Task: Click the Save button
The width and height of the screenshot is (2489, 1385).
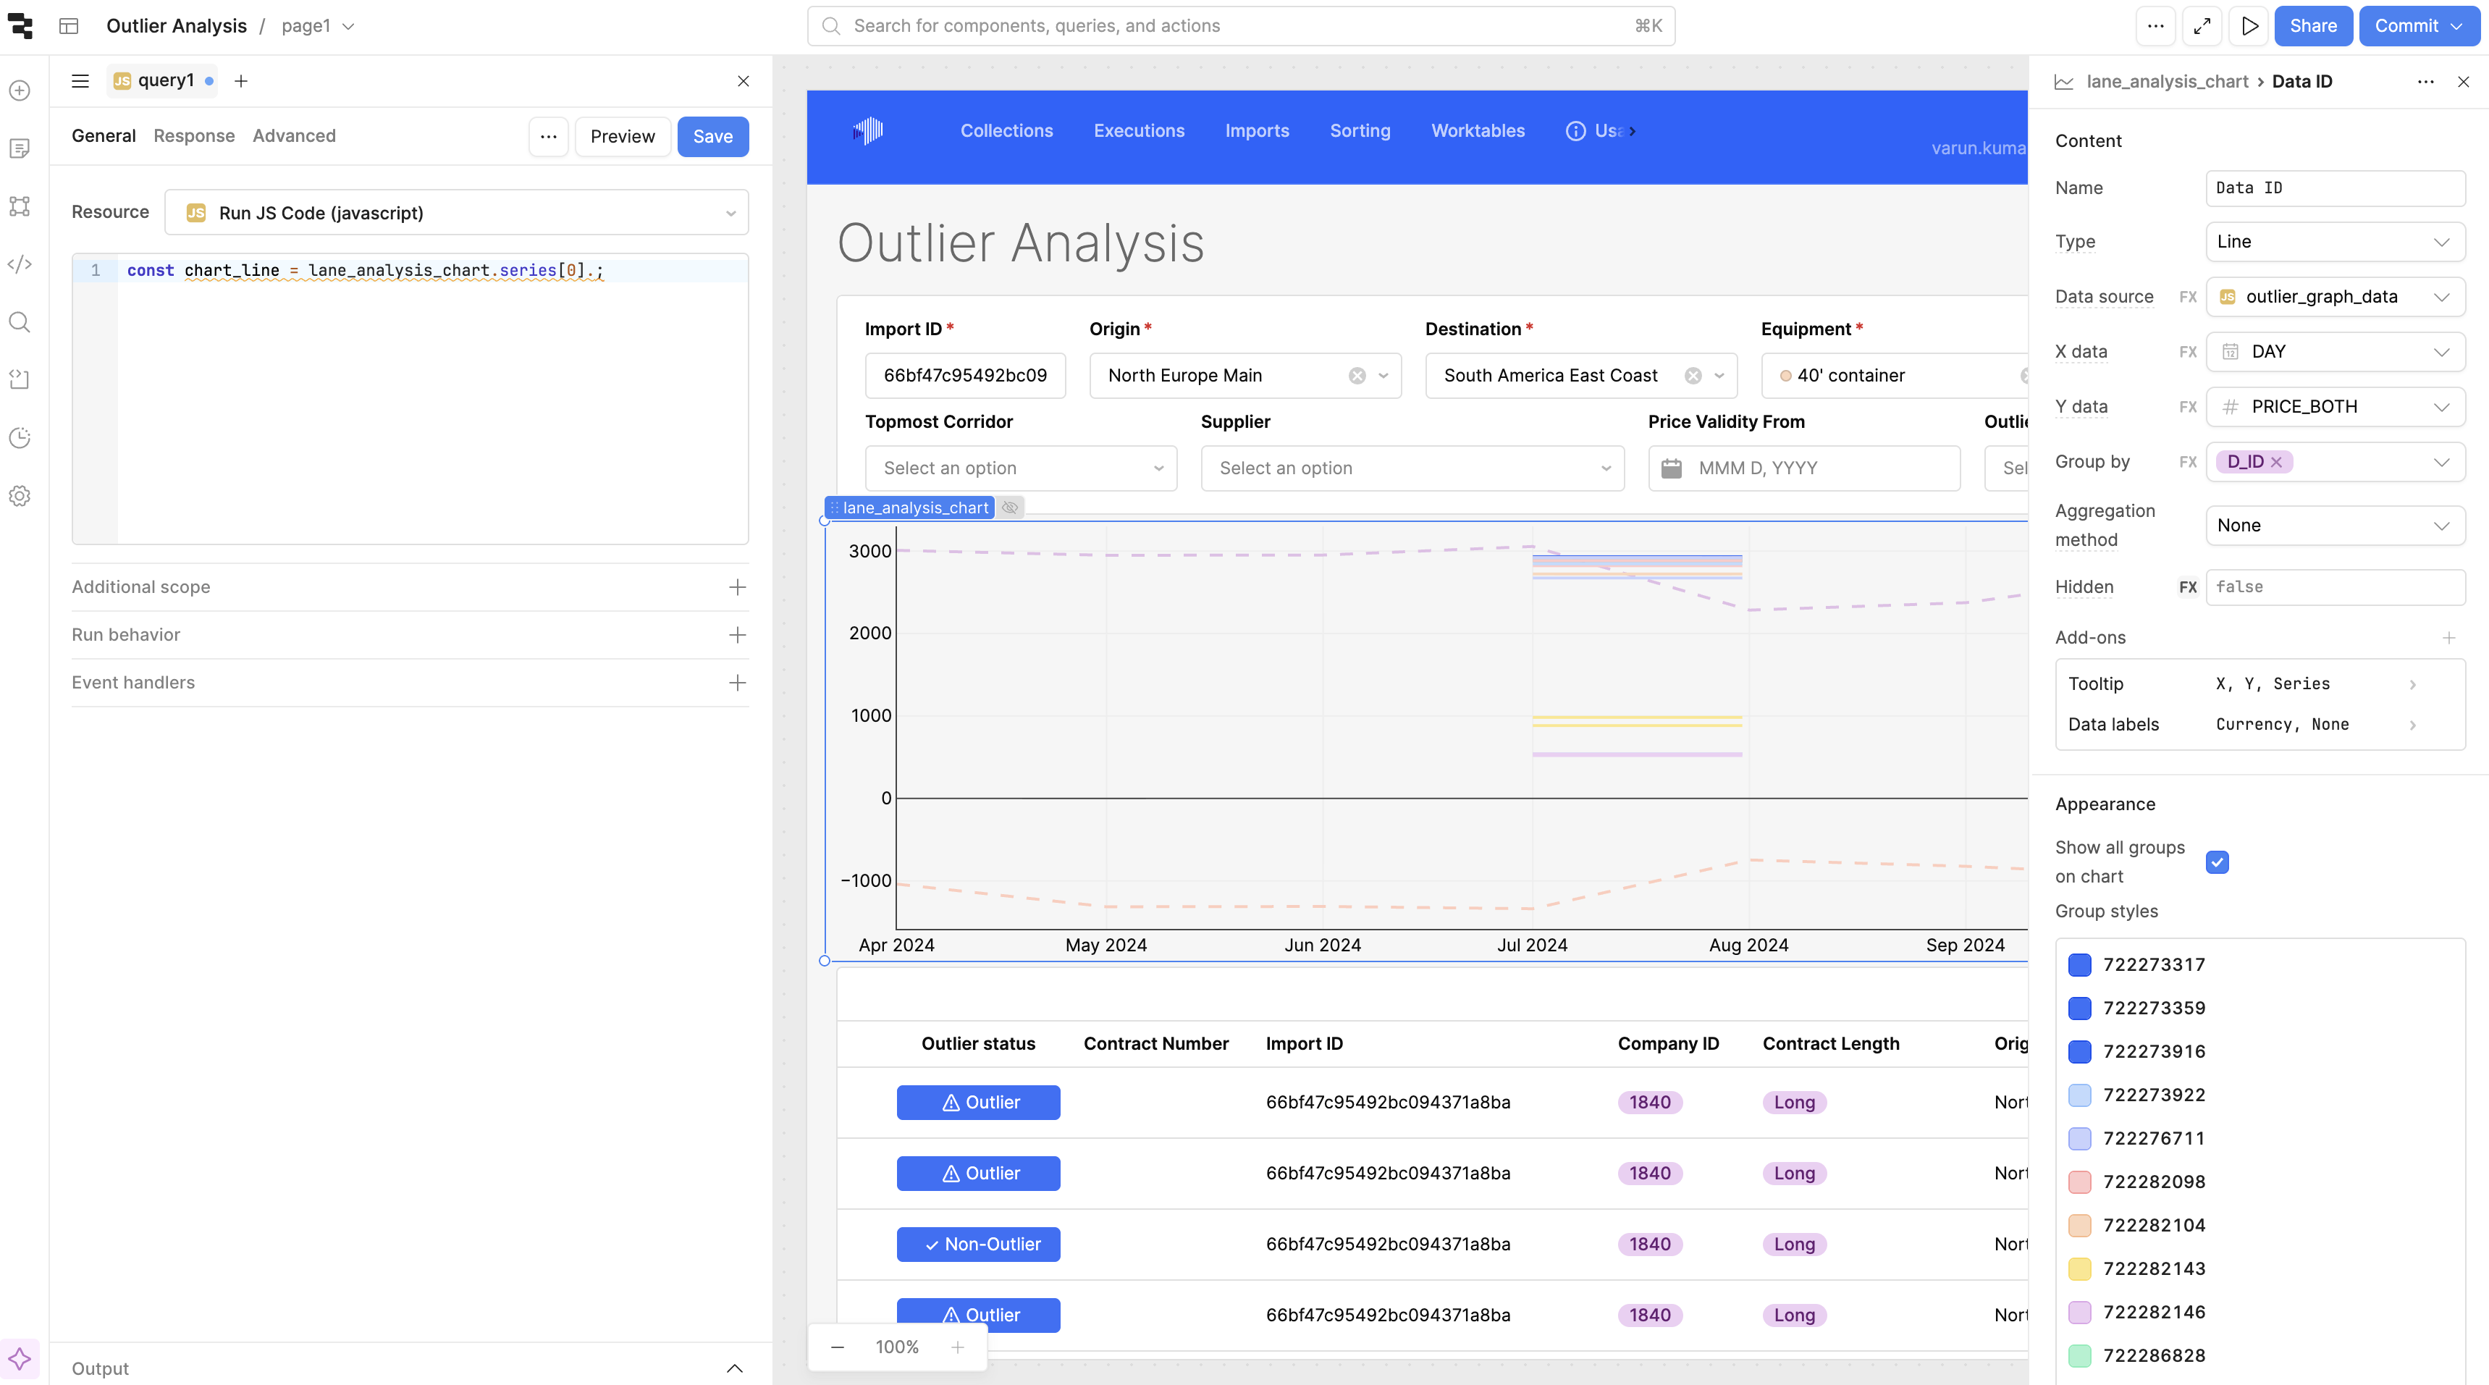Action: (x=712, y=136)
